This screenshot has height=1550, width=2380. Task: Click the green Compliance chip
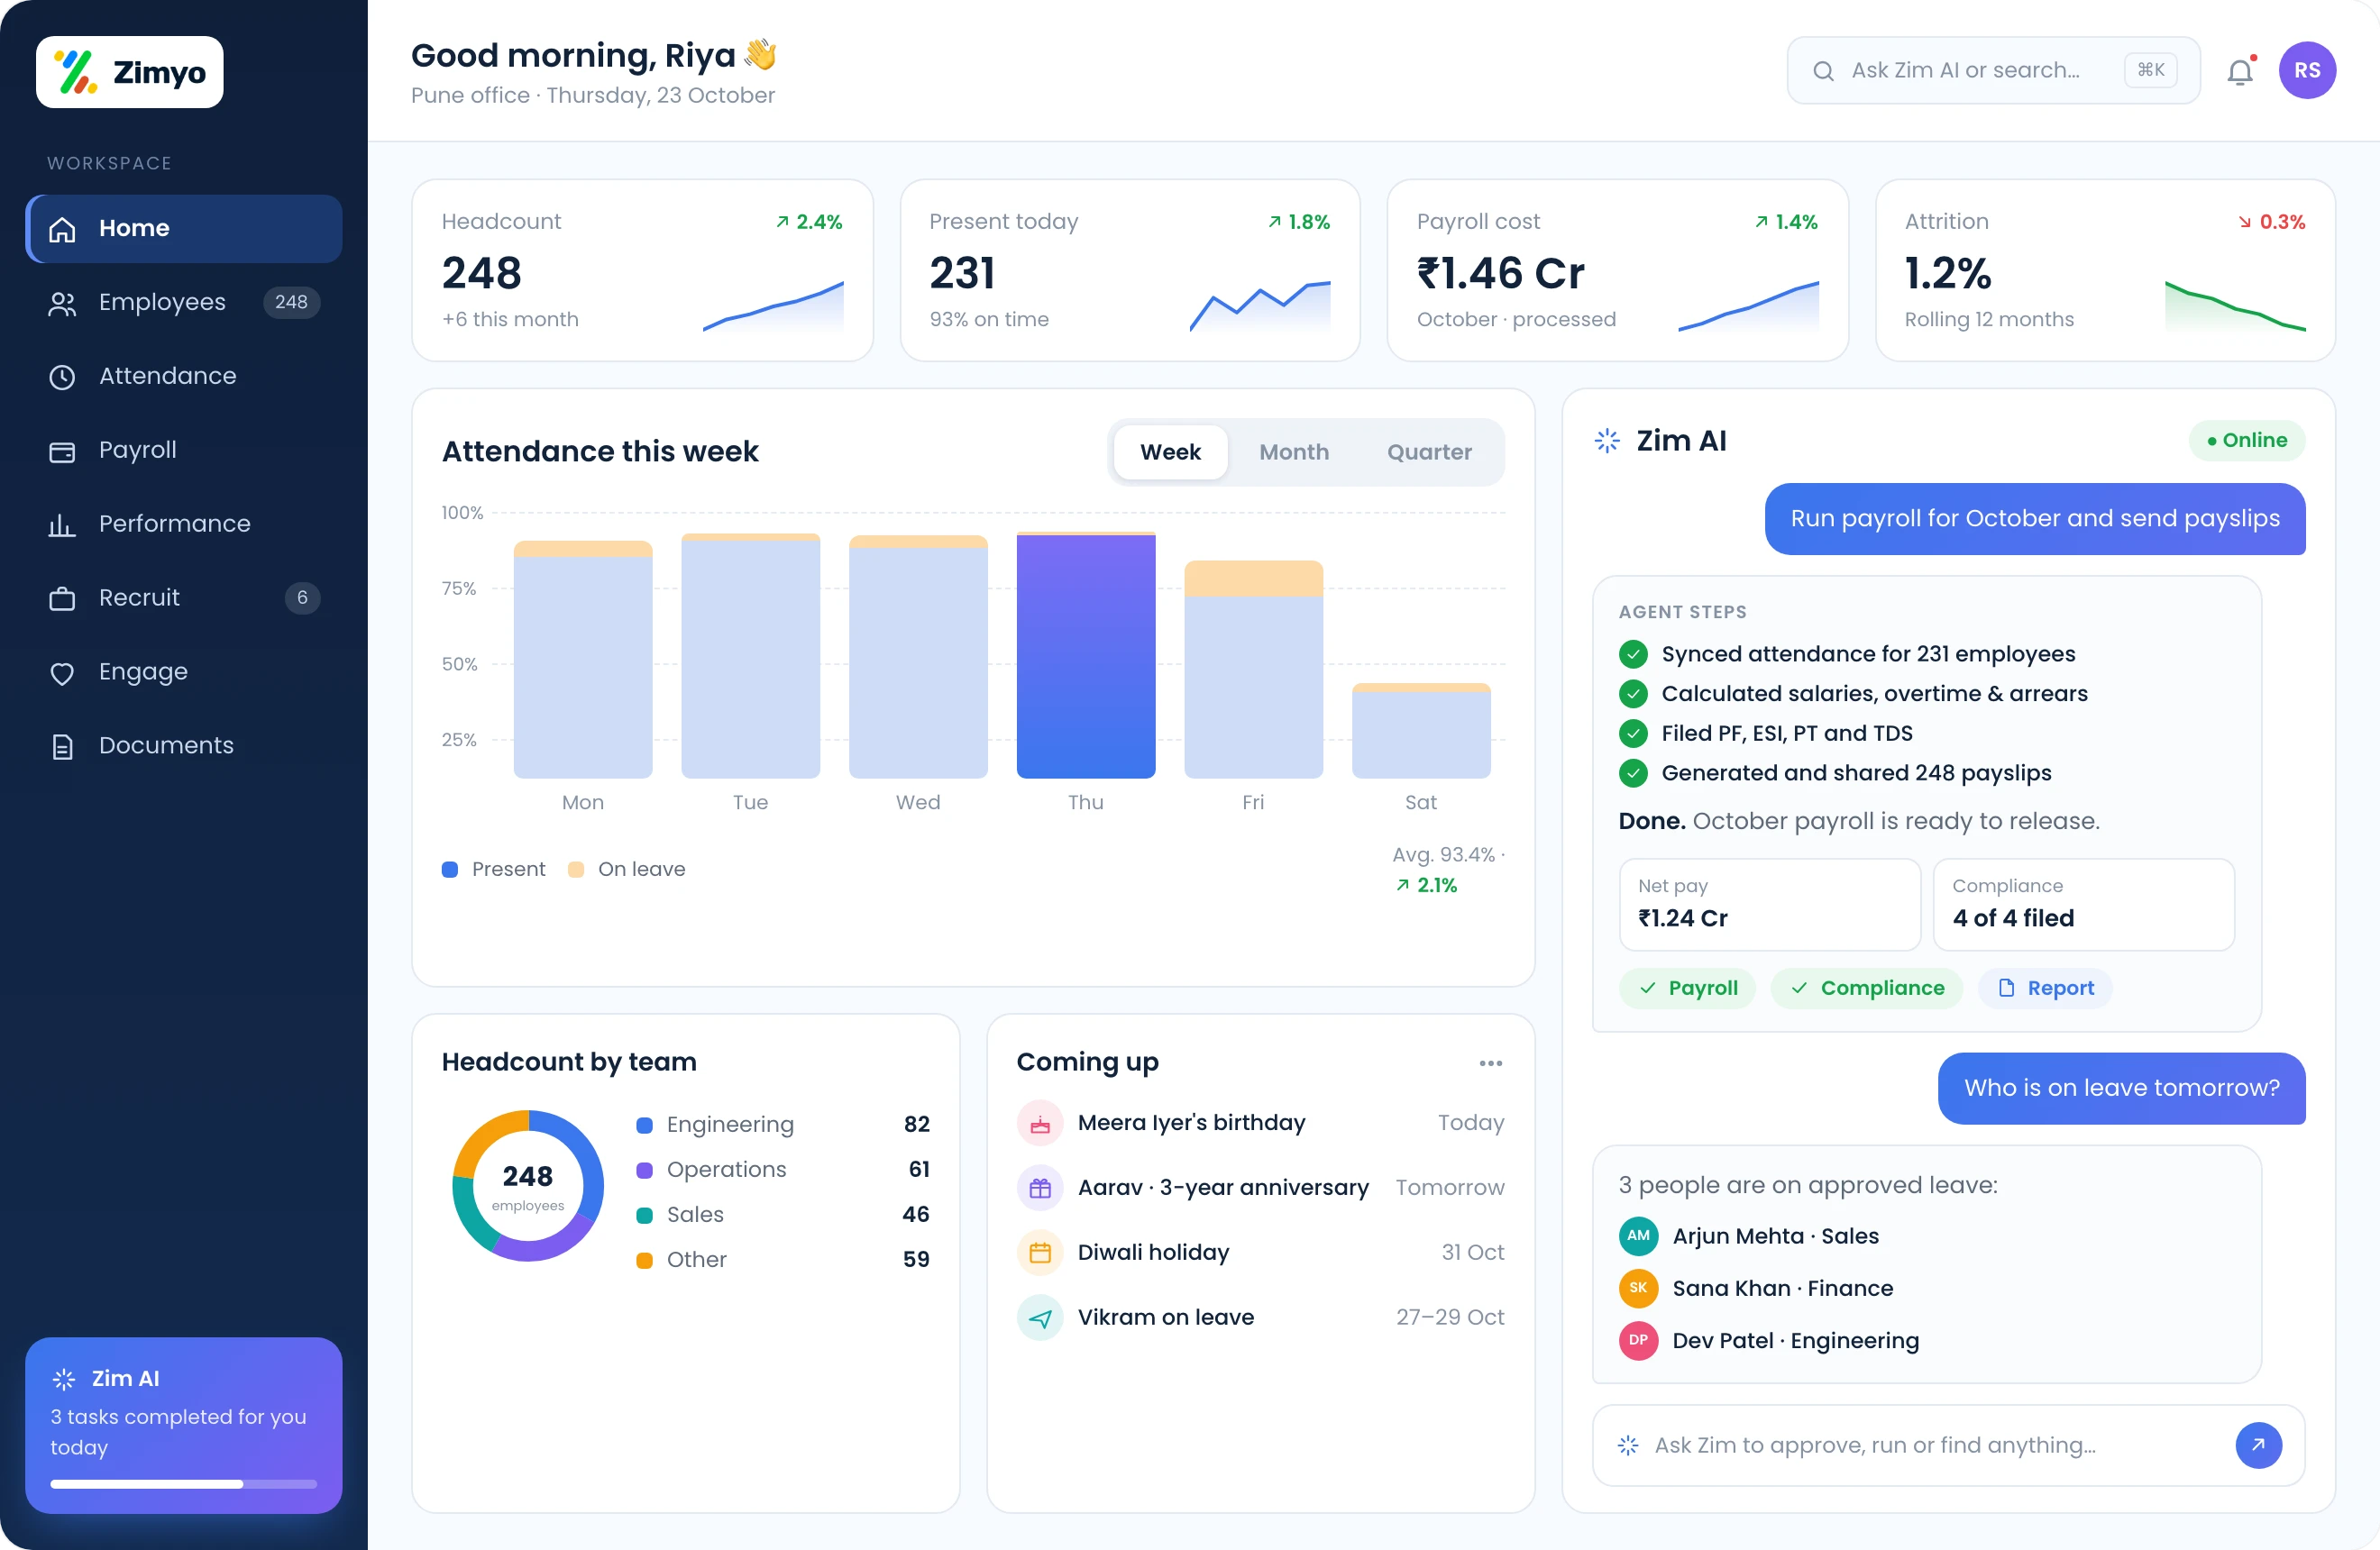point(1867,989)
